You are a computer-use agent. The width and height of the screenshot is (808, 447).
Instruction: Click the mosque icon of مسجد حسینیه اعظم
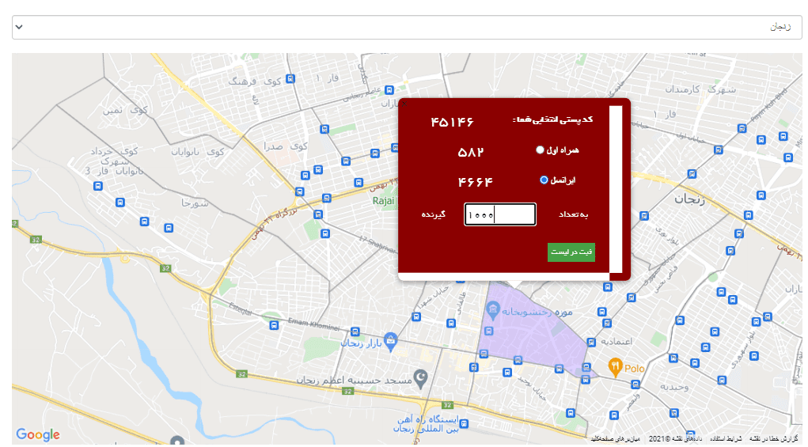(421, 378)
